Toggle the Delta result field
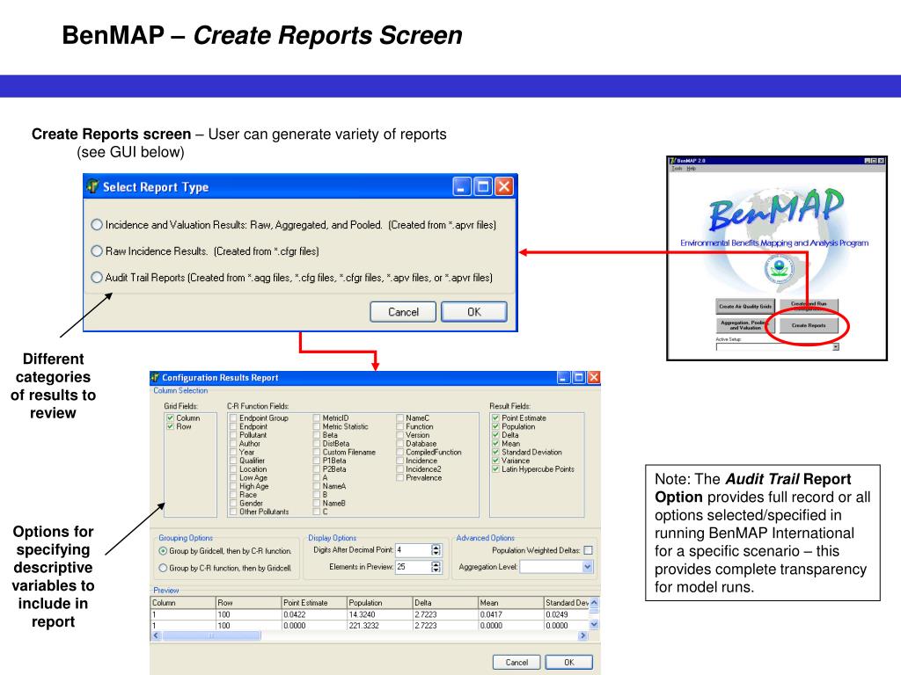 pyautogui.click(x=496, y=435)
